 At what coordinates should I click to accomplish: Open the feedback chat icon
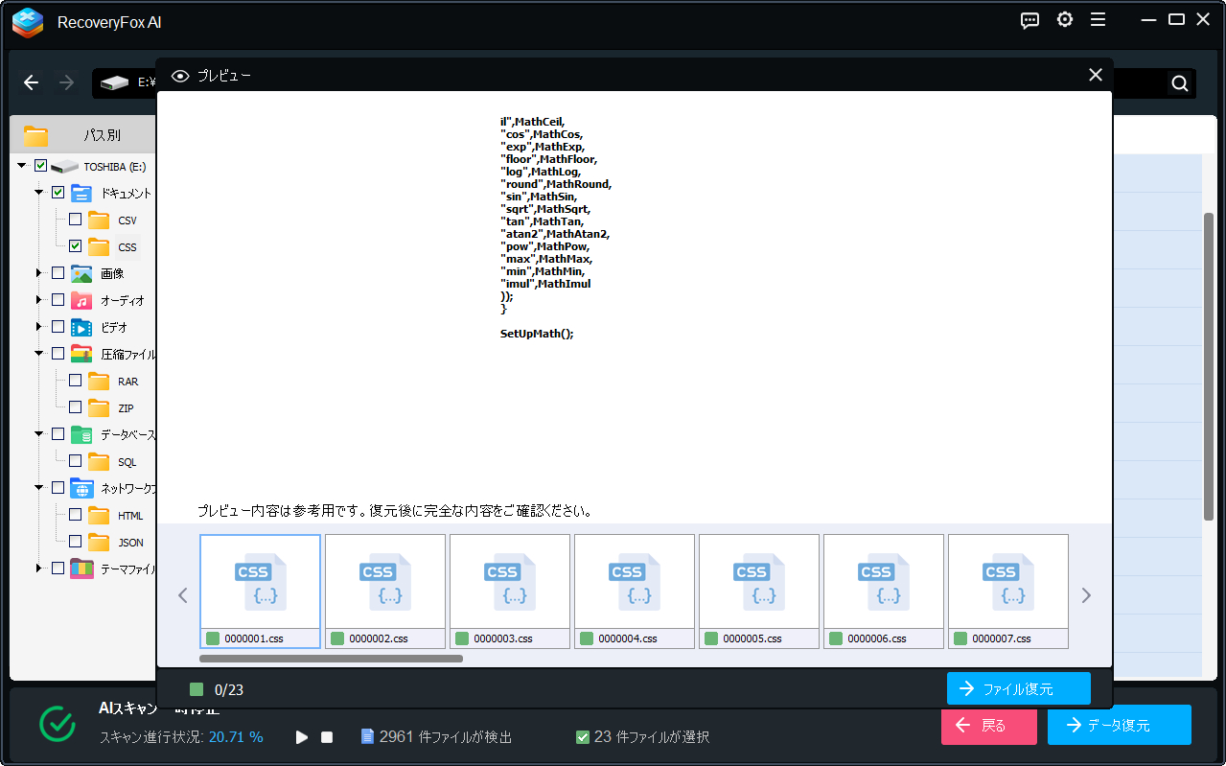pyautogui.click(x=1029, y=20)
